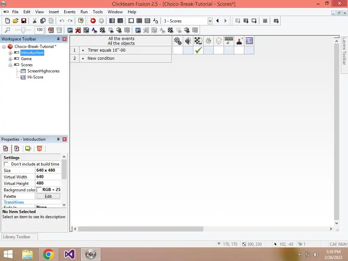Click the zoom slider handle
Viewport: 348px width, 261px height.
pyautogui.click(x=23, y=30)
